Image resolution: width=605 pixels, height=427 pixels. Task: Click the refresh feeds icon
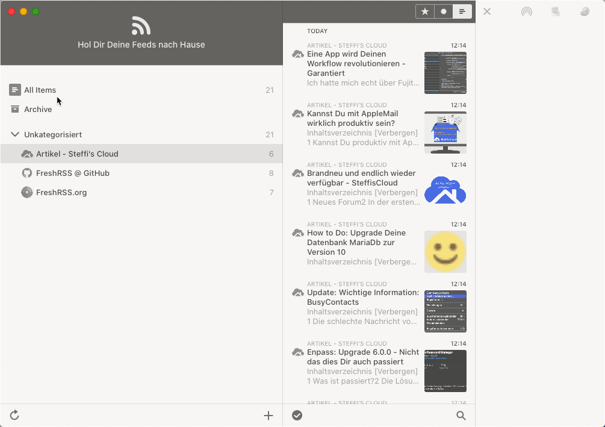15,415
